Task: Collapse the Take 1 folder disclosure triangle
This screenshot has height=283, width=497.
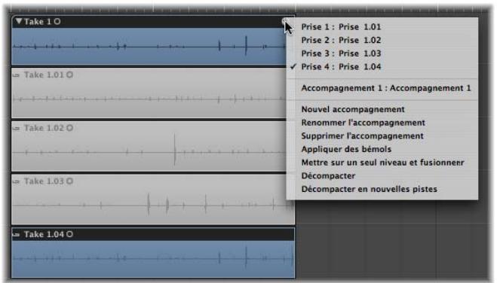Action: click(x=19, y=22)
